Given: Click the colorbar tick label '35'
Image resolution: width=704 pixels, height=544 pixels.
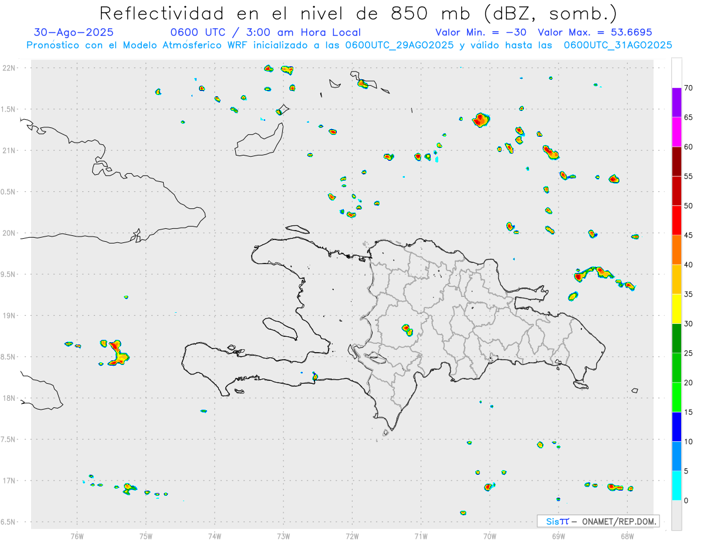Looking at the screenshot, I should pos(688,294).
